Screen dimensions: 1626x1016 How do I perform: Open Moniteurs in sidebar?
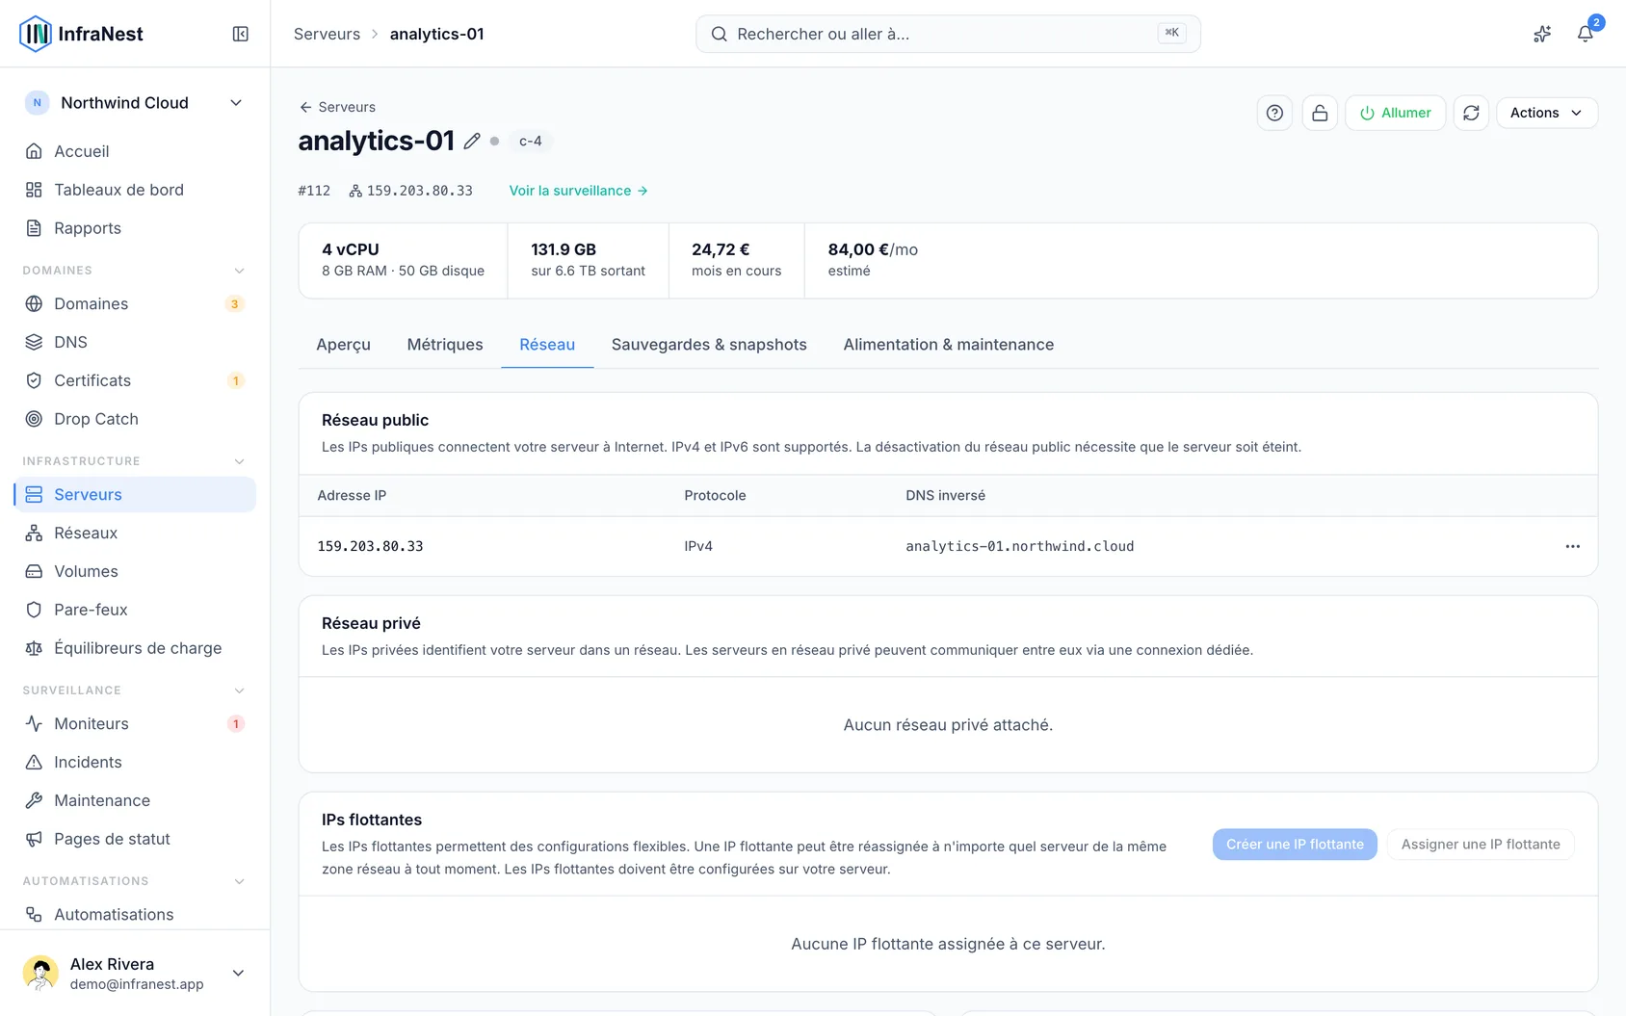tap(135, 723)
